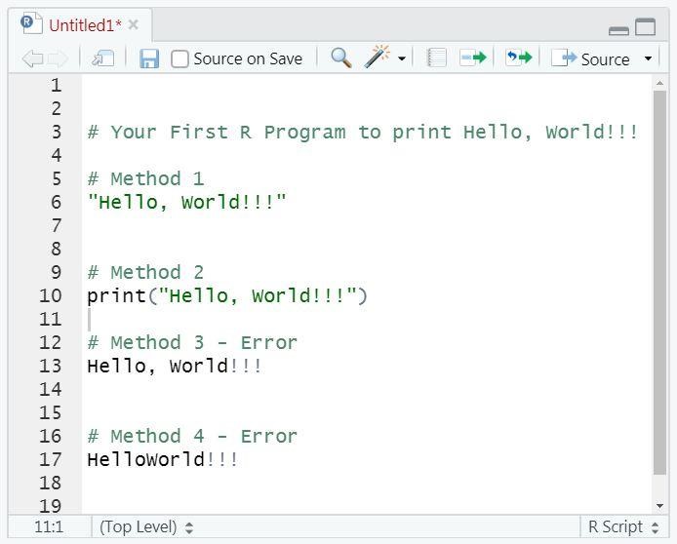Place cursor on empty line 15
The height and width of the screenshot is (544, 677).
(367, 412)
